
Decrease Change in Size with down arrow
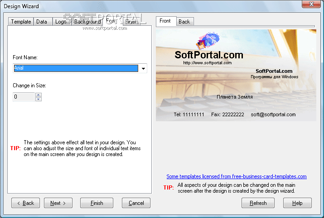pos(39,99)
